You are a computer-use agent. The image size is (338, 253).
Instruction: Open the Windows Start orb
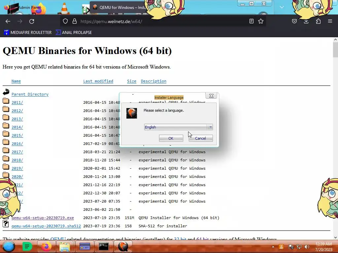[x=9, y=246]
